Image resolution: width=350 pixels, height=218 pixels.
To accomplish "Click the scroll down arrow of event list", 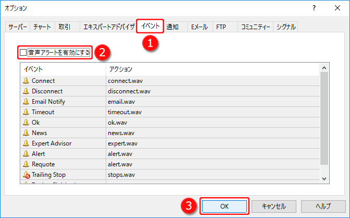I will [x=324, y=179].
